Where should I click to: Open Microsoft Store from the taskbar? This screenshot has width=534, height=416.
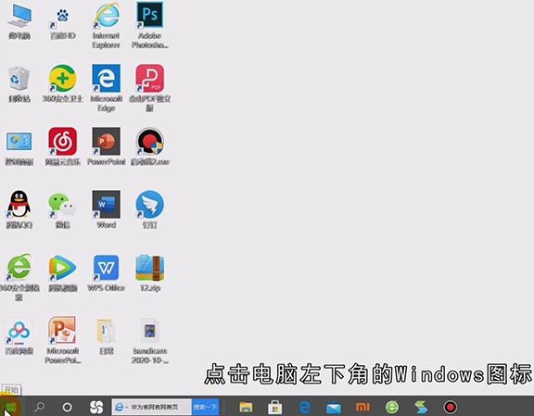coord(274,407)
